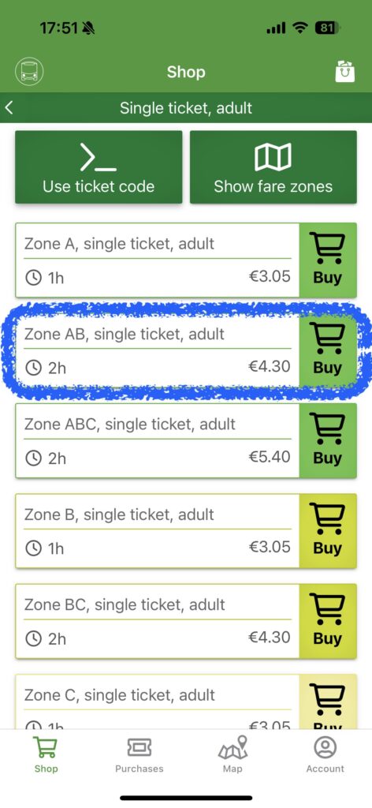This screenshot has width=372, height=808.
Task: Open the Account tab
Action: pyautogui.click(x=325, y=755)
